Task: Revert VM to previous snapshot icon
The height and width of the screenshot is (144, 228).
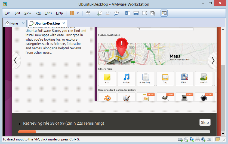Action: pyautogui.click(x=108, y=13)
